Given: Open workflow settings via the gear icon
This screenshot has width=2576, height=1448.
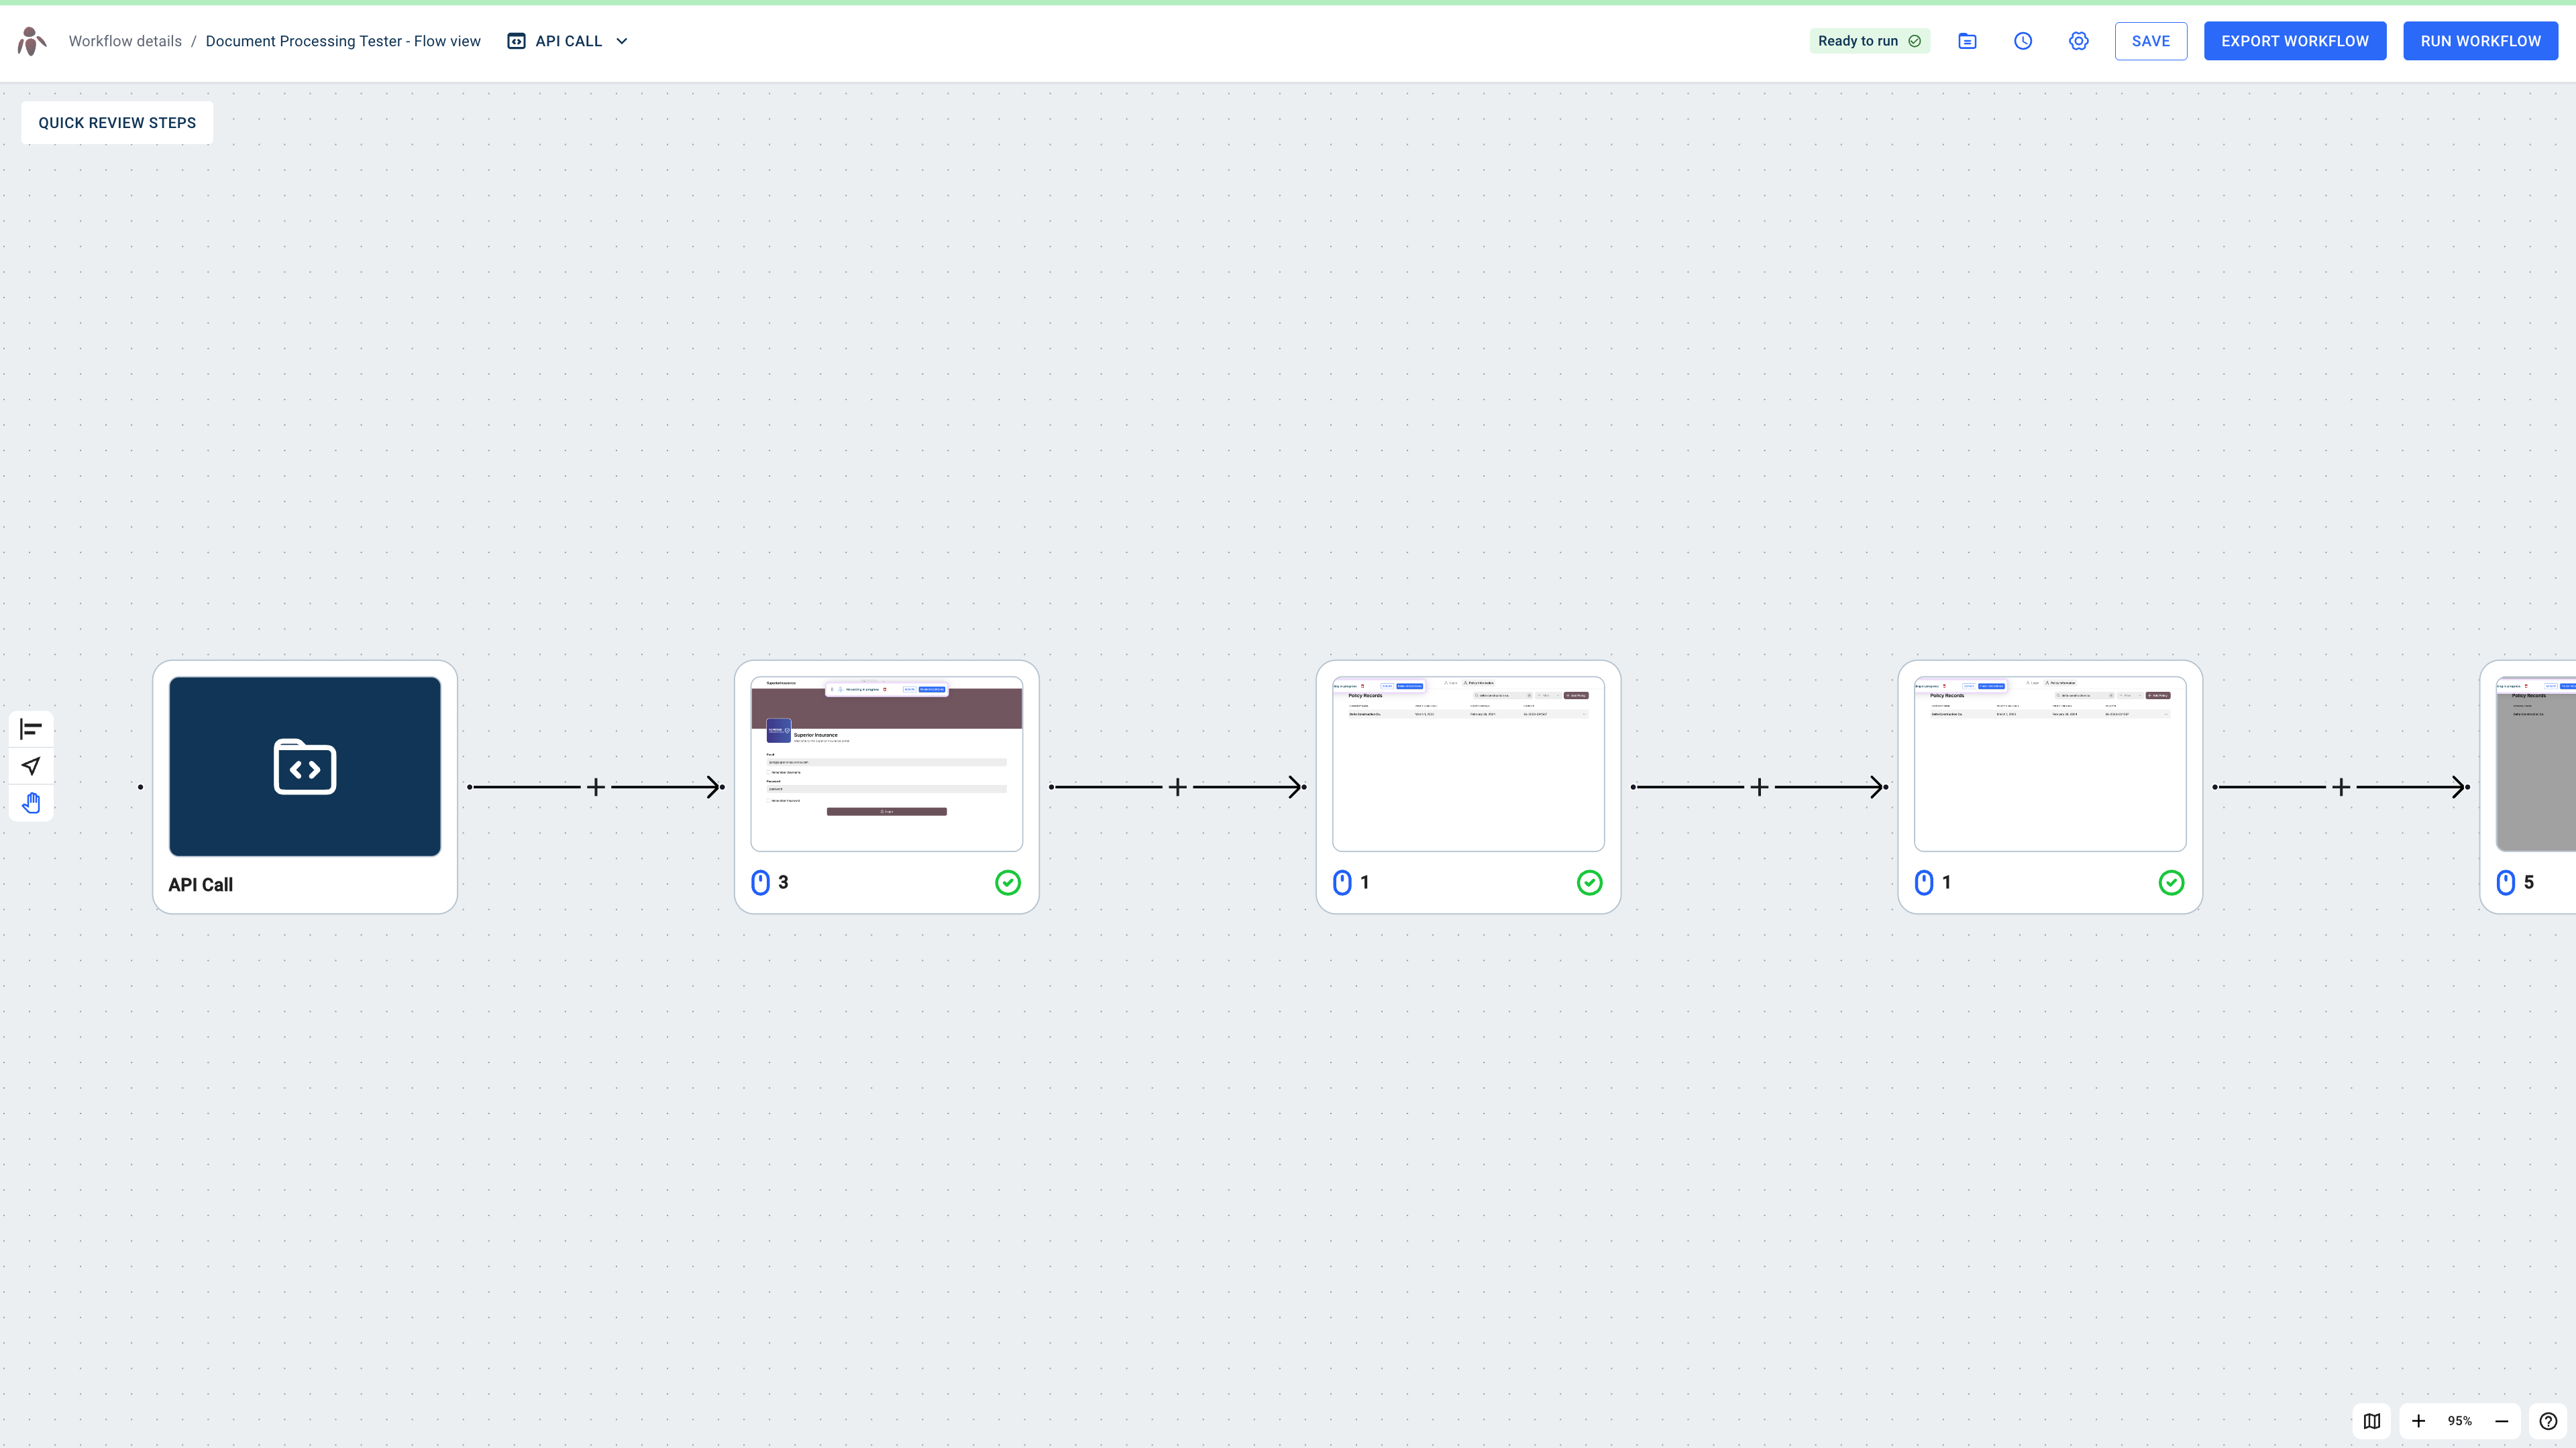Looking at the screenshot, I should pos(2078,41).
